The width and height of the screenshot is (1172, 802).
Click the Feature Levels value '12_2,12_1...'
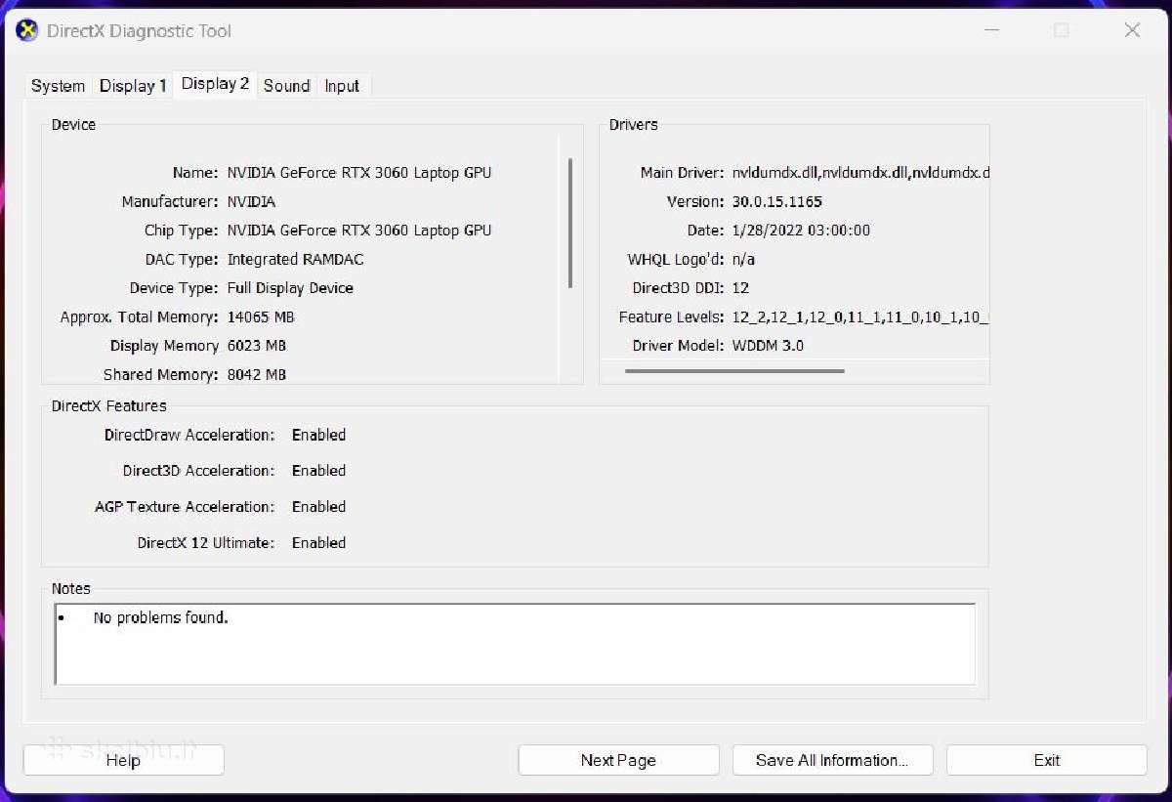point(860,317)
